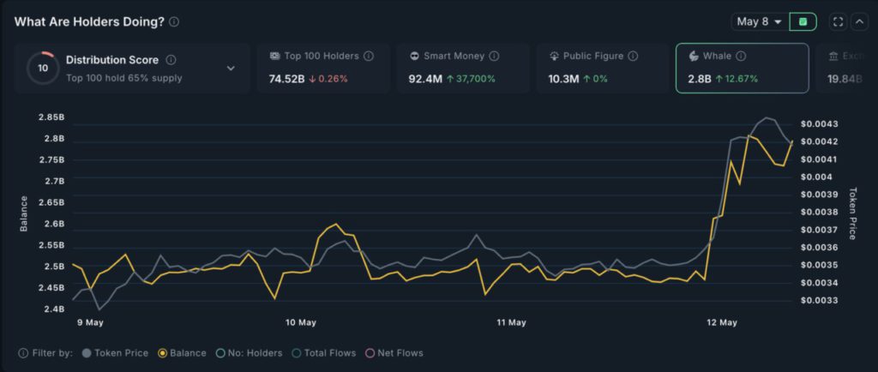The height and width of the screenshot is (372, 878).
Task: Toggle the No: Holders filter
Action: pos(250,353)
